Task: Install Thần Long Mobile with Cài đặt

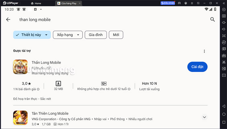Action: point(197,67)
